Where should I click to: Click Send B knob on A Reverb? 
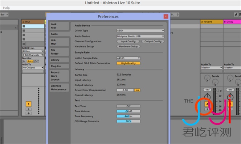point(215,82)
